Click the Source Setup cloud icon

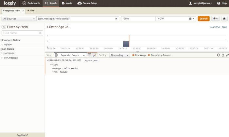click(x=79, y=3)
